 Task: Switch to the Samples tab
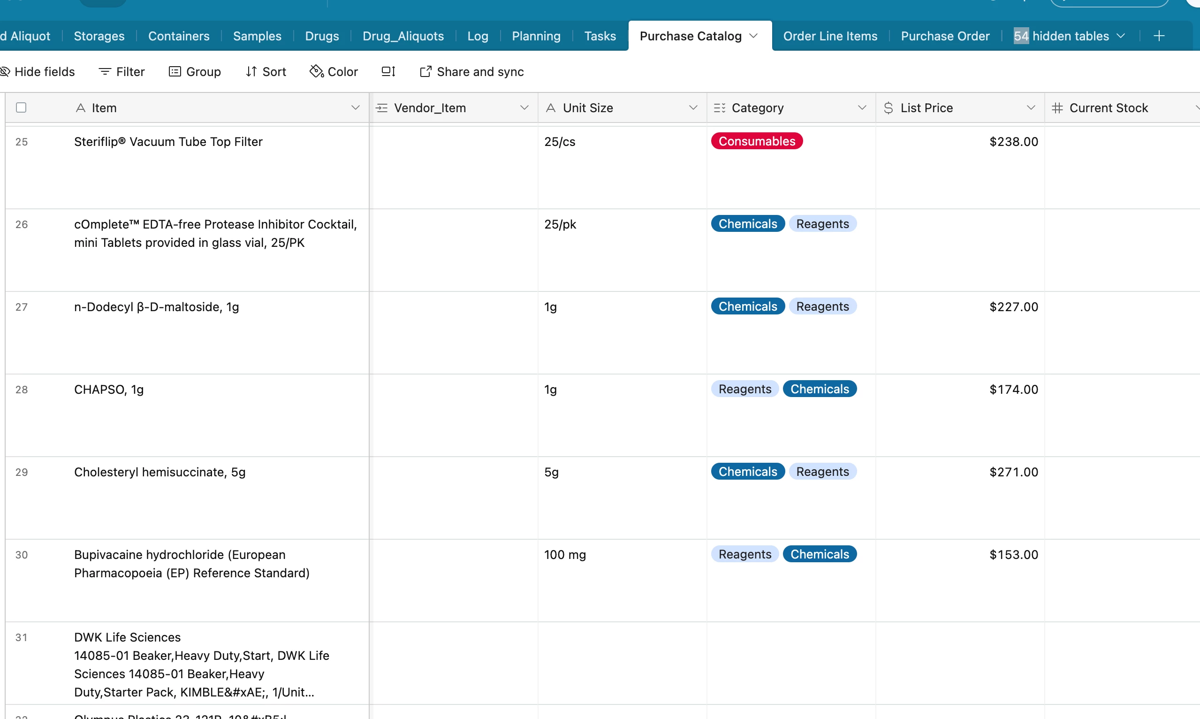click(x=257, y=36)
